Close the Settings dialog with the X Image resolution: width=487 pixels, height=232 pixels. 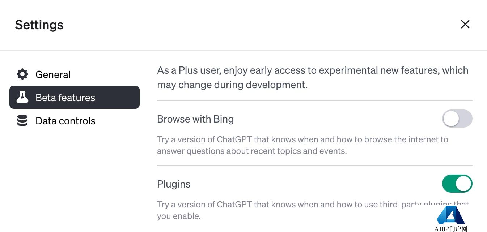pyautogui.click(x=465, y=24)
